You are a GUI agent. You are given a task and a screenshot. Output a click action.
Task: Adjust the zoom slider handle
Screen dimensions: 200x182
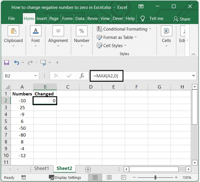[155, 177]
